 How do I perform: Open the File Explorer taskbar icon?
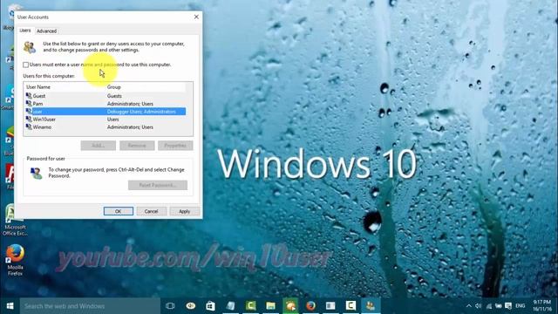click(270, 306)
